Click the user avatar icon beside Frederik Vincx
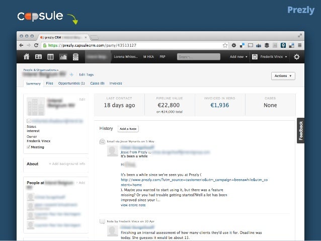Image resolution: width=321 pixels, height=241 pixels. point(255,57)
